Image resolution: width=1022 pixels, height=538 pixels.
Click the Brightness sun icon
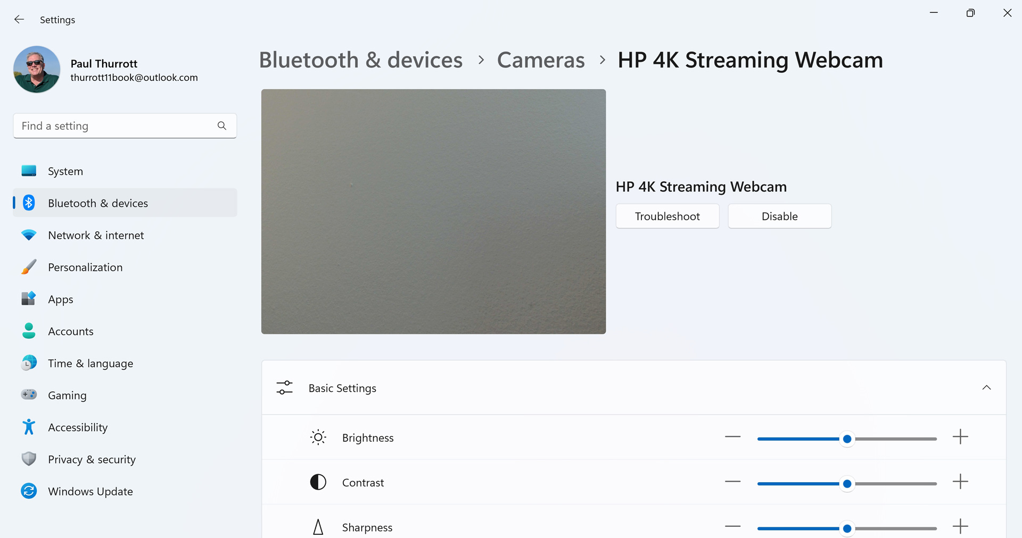pyautogui.click(x=318, y=438)
